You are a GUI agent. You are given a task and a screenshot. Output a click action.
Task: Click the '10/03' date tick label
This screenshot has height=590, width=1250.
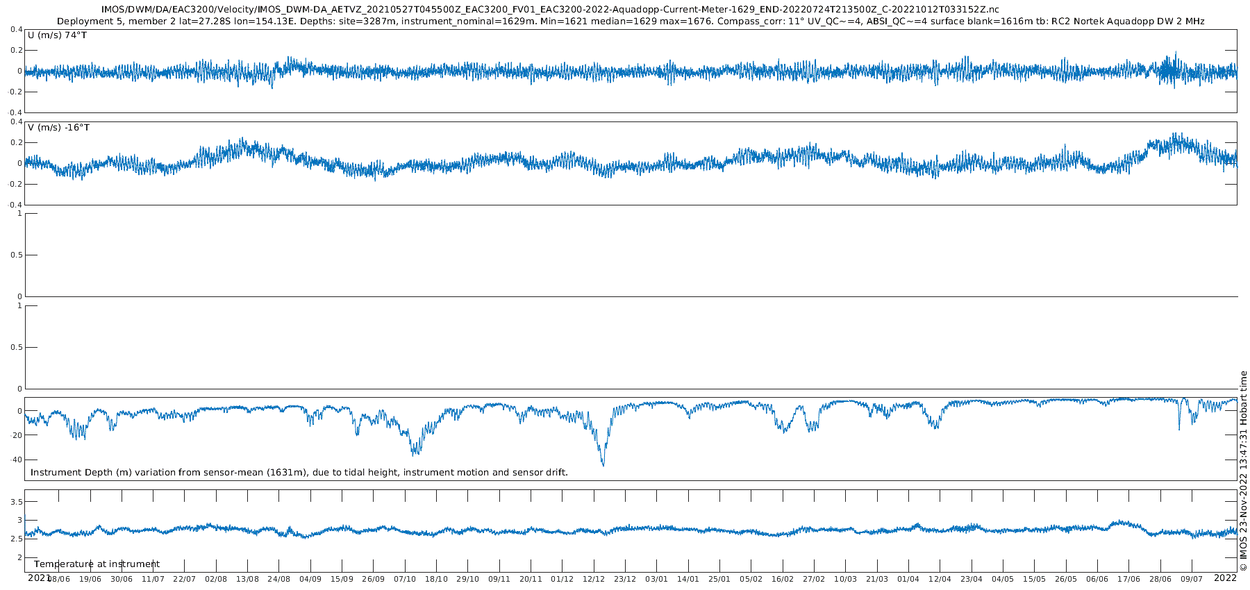click(x=846, y=579)
